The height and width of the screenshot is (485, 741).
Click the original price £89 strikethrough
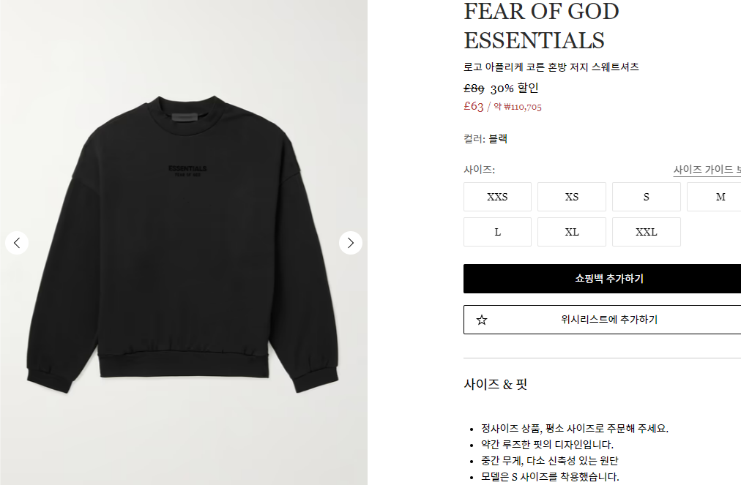click(x=474, y=89)
